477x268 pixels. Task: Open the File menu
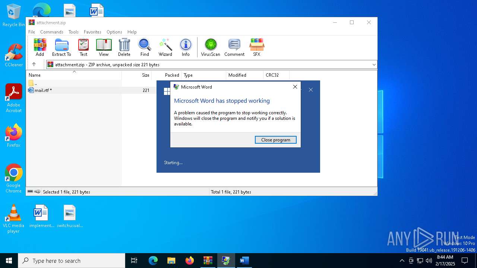click(x=32, y=32)
